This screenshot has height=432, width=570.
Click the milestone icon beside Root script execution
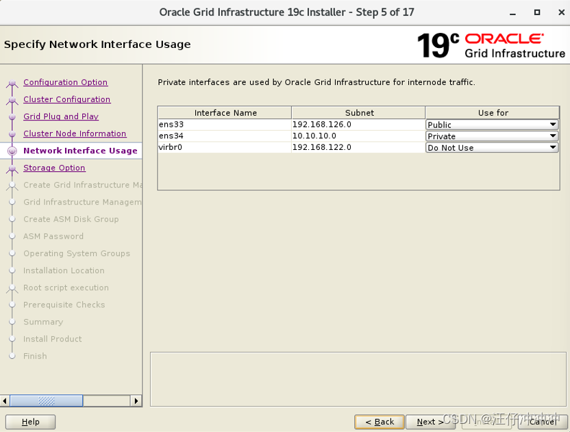tap(12, 288)
